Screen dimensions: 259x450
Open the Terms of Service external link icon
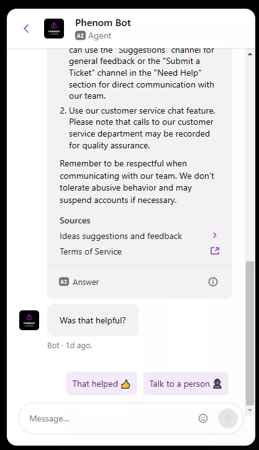(215, 251)
